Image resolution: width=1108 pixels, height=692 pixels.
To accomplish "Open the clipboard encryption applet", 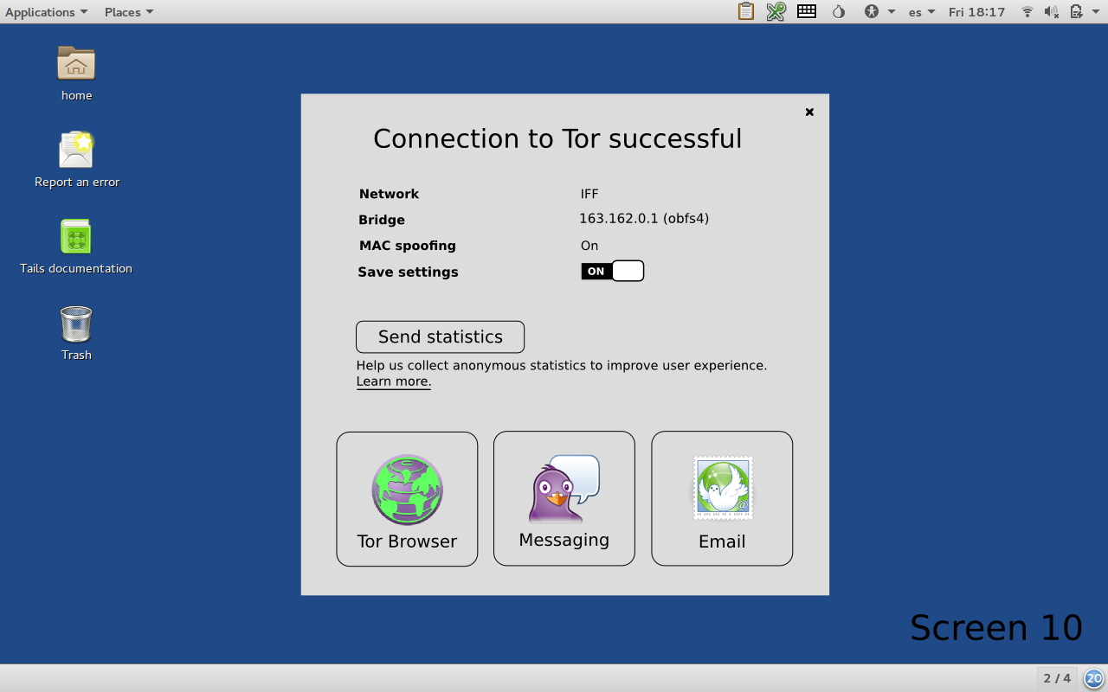I will click(745, 12).
